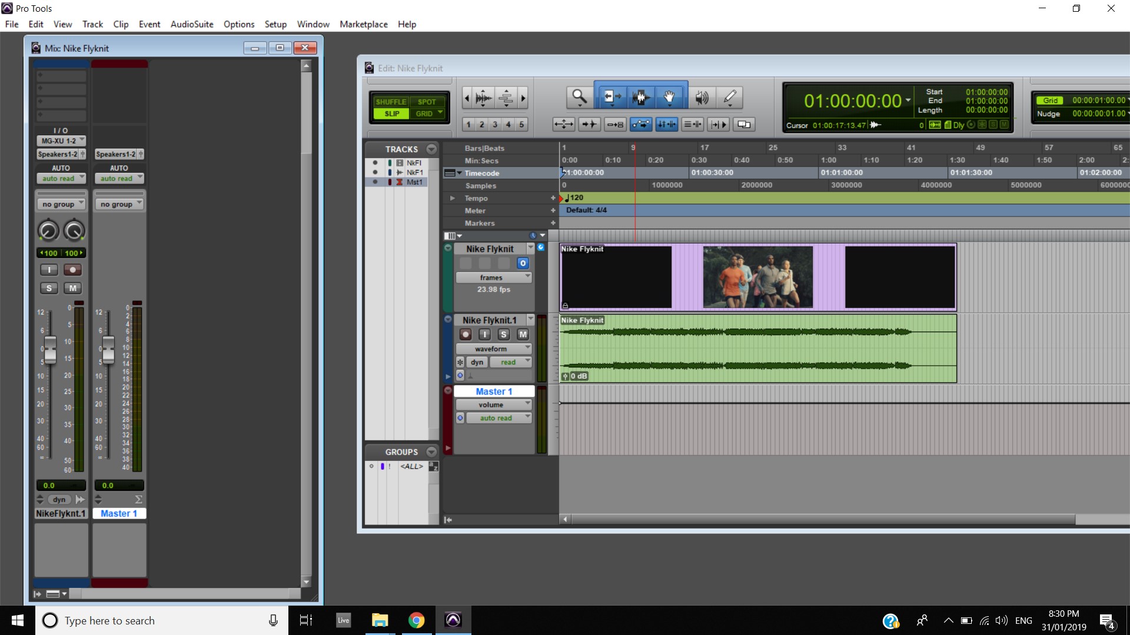The height and width of the screenshot is (635, 1130).
Task: Open the Setup menu
Action: (275, 24)
